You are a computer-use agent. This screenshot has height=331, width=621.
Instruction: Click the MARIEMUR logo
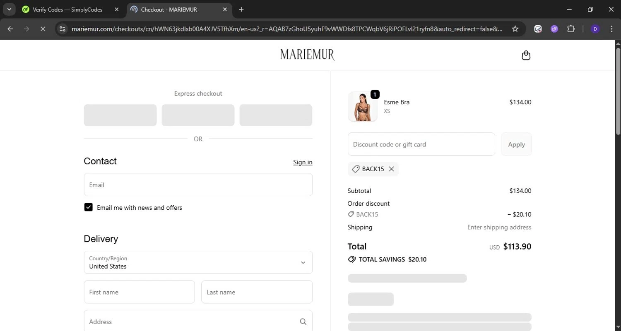click(x=307, y=55)
